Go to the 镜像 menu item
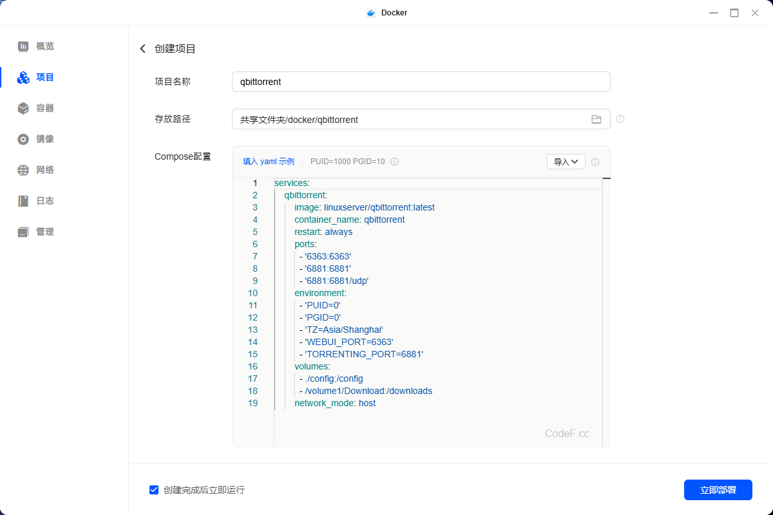 tap(45, 139)
